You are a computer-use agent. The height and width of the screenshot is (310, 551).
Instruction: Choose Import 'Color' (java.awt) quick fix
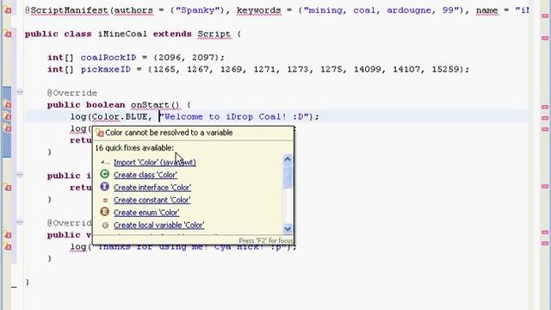point(155,163)
